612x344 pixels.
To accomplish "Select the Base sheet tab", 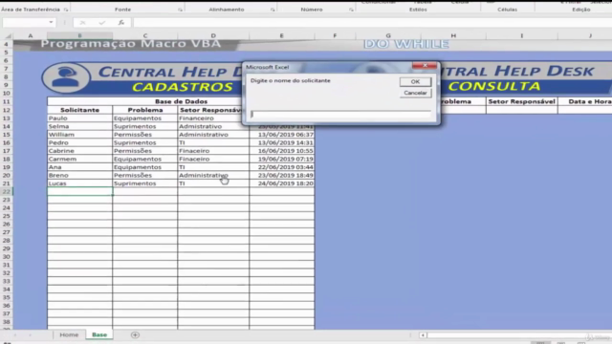I will pyautogui.click(x=99, y=334).
